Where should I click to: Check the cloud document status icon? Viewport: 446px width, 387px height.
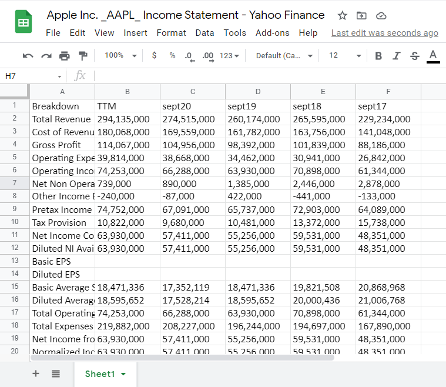pyautogui.click(x=381, y=16)
